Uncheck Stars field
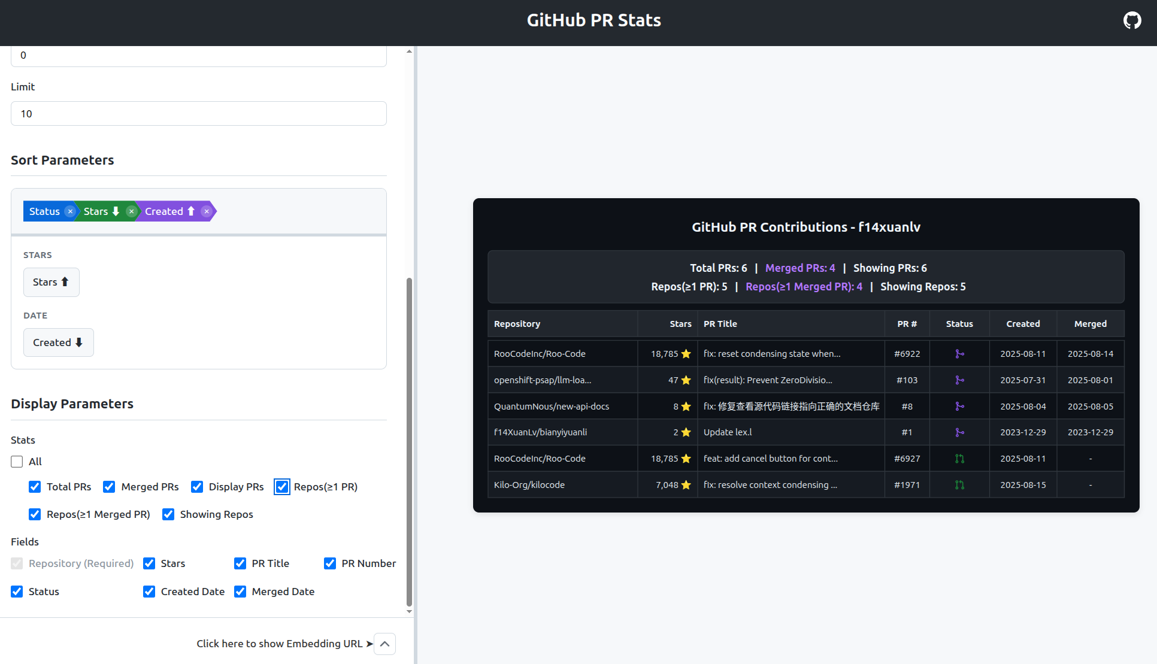Viewport: 1157px width, 664px height. click(149, 563)
